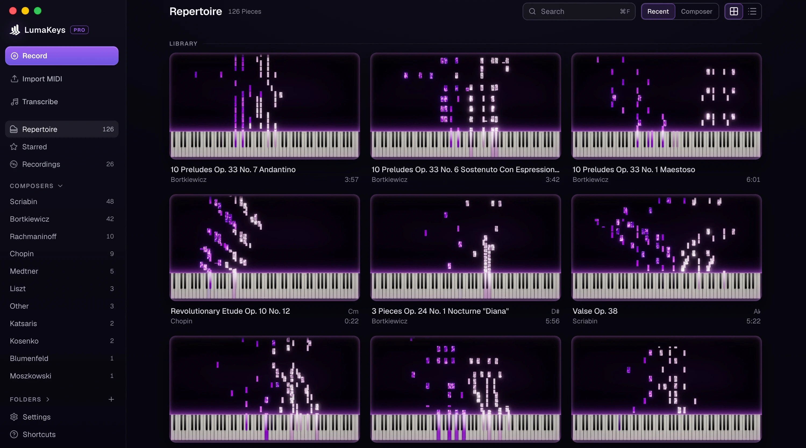Click the search magnifier icon
Screen dimensions: 806x448
click(x=532, y=12)
